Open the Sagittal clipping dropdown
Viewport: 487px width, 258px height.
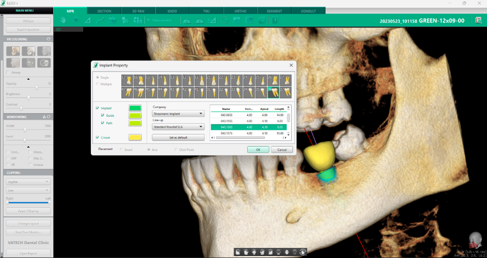28,182
